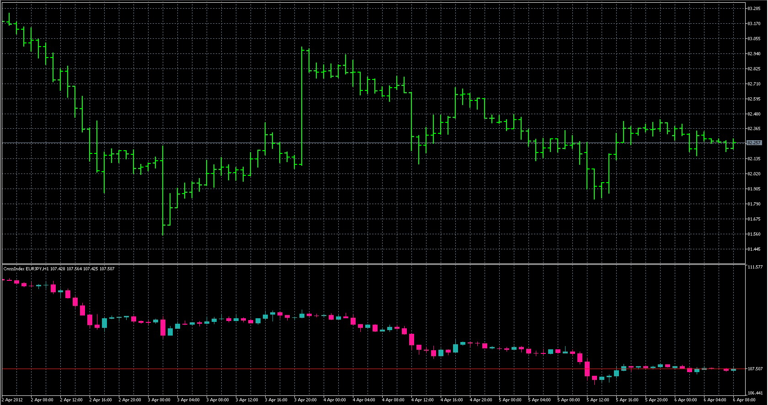768x405 pixels.
Task: Click the 106.441 indicator scale value
Action: pos(754,393)
